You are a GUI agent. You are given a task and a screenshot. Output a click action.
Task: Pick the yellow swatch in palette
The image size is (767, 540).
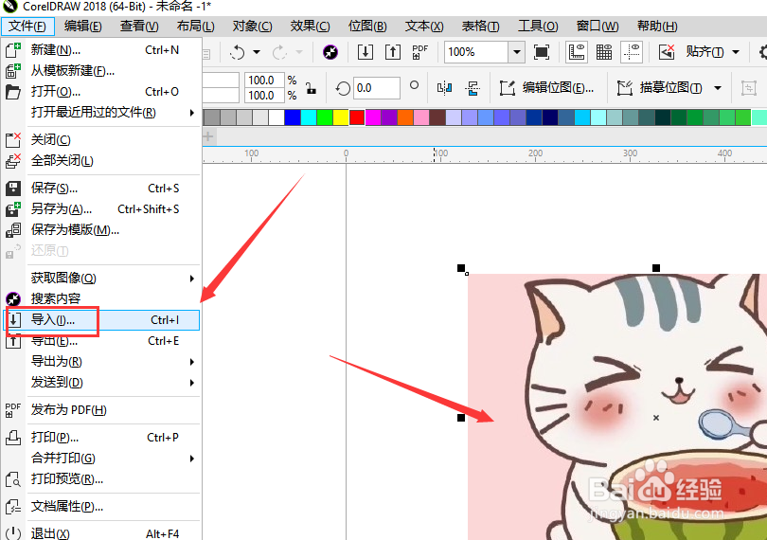tap(341, 117)
